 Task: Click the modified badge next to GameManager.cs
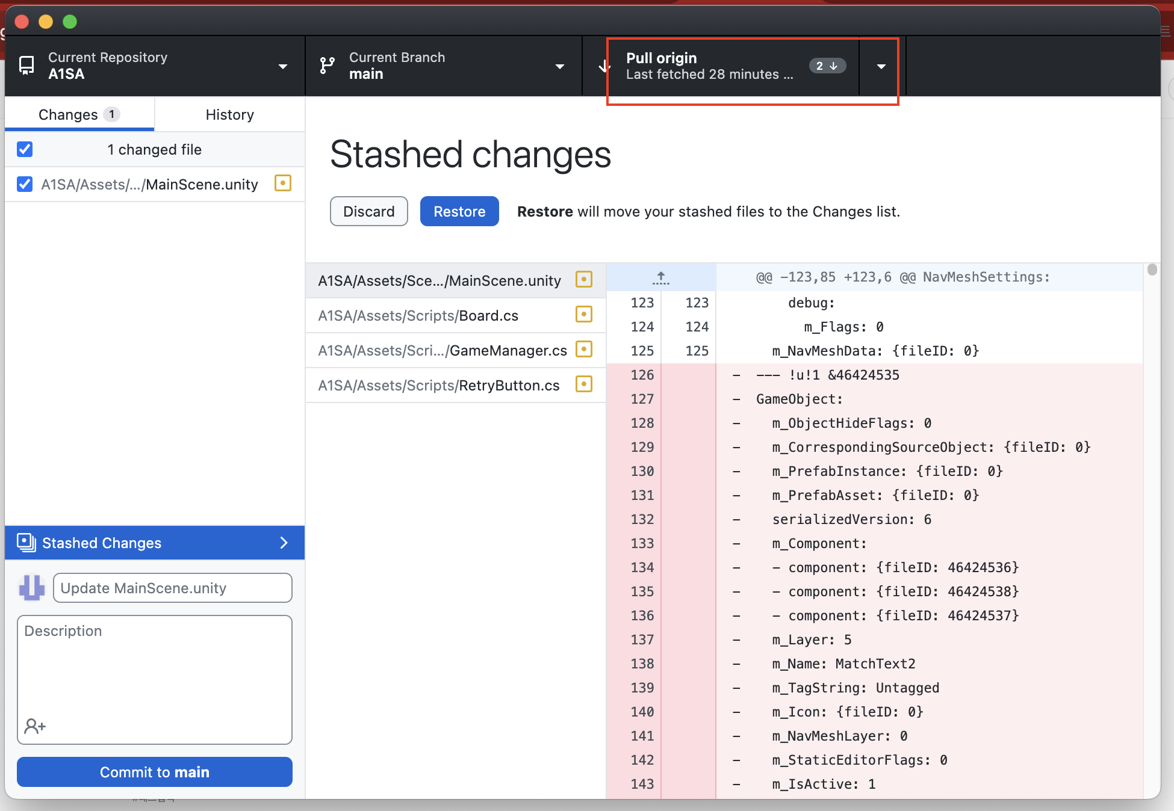[583, 349]
